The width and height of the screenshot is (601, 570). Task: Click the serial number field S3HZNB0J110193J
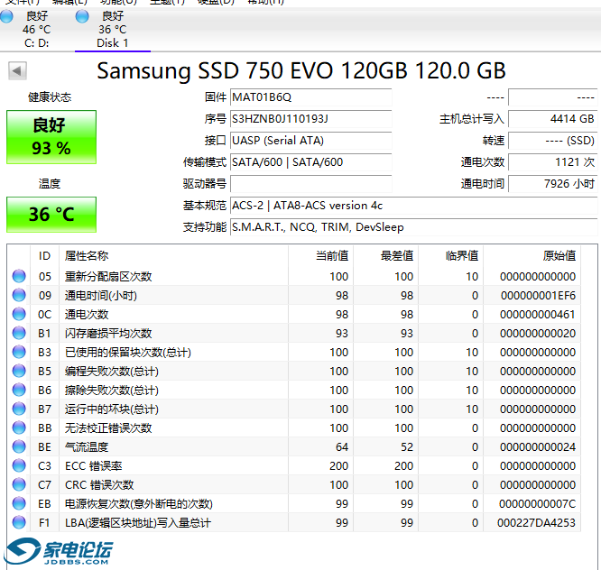tap(310, 119)
